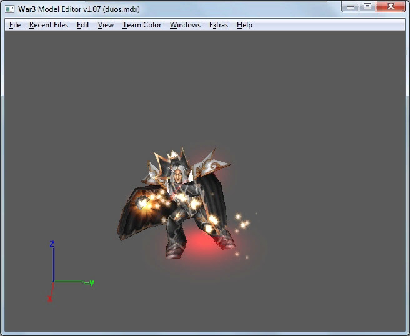Close the War3 Model Editor window

(x=391, y=7)
